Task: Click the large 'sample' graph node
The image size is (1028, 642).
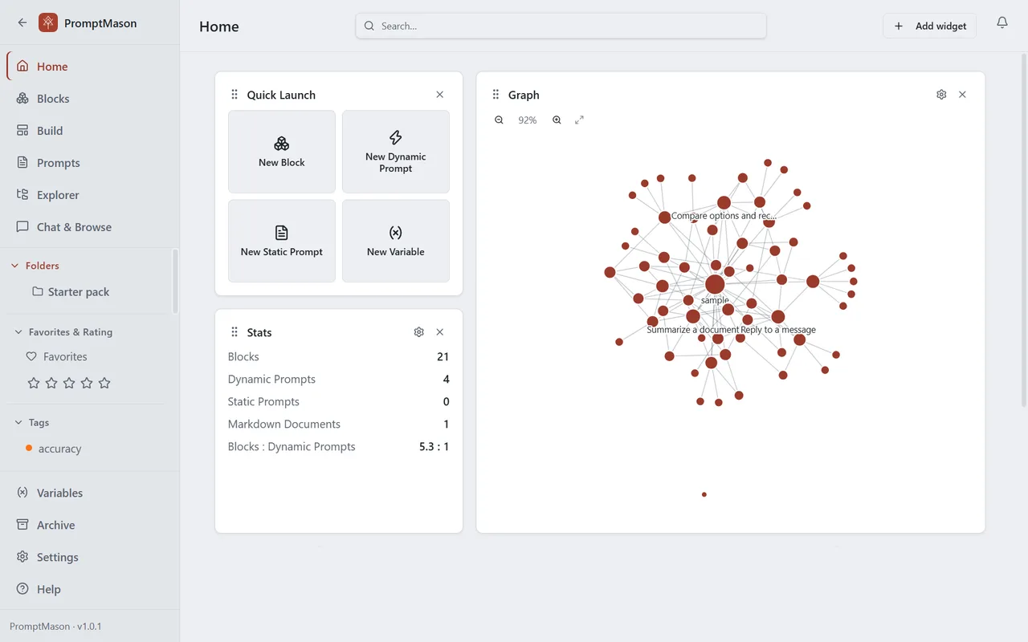Action: 715,284
